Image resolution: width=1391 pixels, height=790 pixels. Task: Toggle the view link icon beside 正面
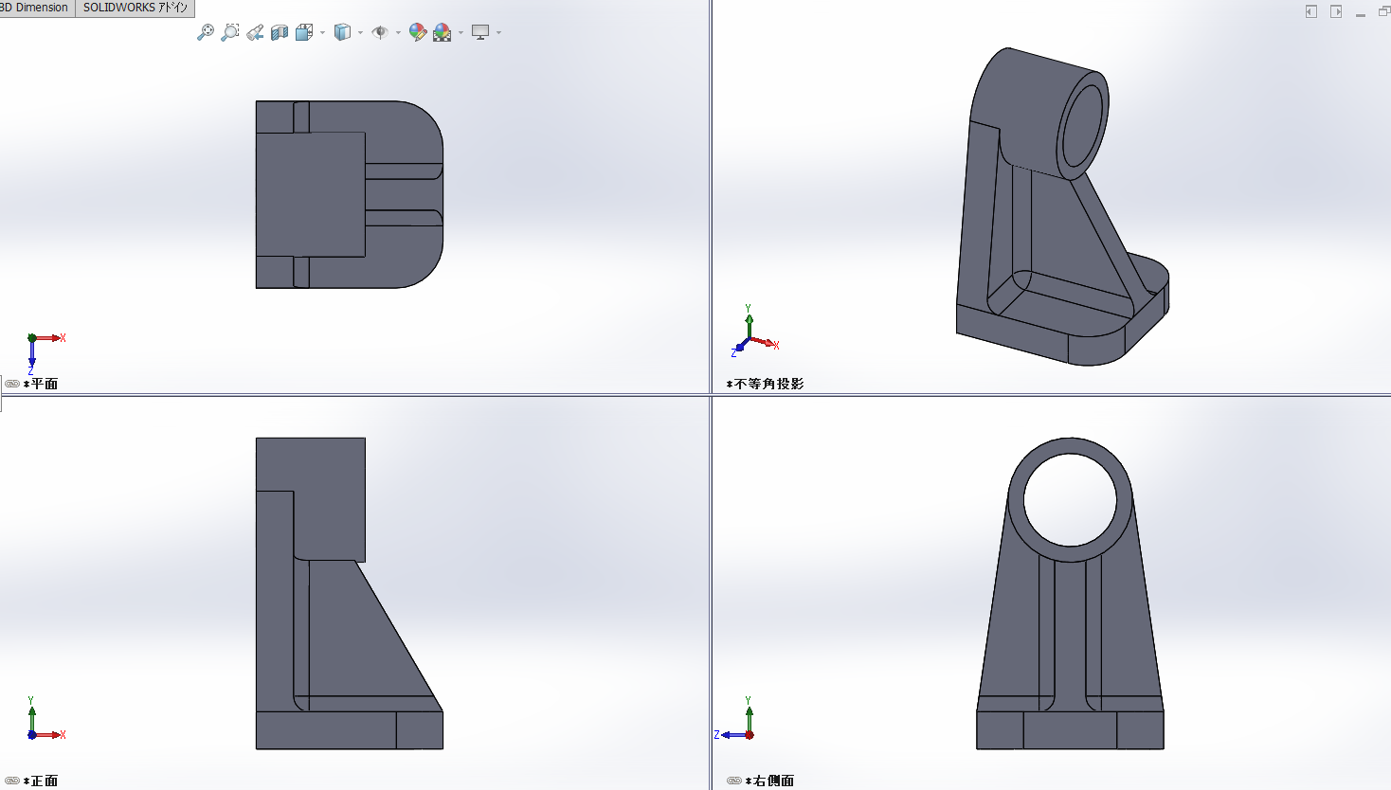coord(12,781)
